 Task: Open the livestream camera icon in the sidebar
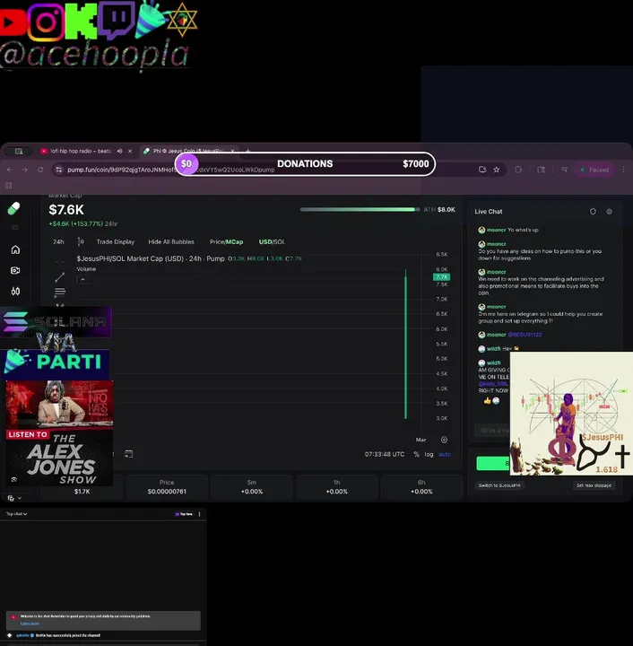point(15,270)
